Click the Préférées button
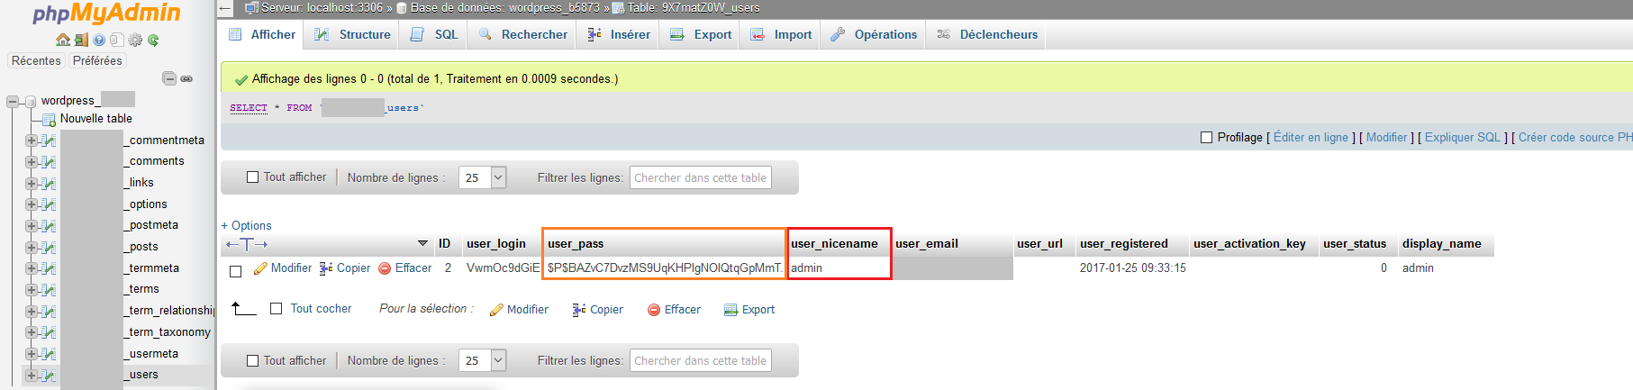The image size is (1633, 390). [97, 61]
